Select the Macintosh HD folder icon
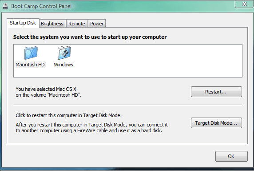 point(31,53)
